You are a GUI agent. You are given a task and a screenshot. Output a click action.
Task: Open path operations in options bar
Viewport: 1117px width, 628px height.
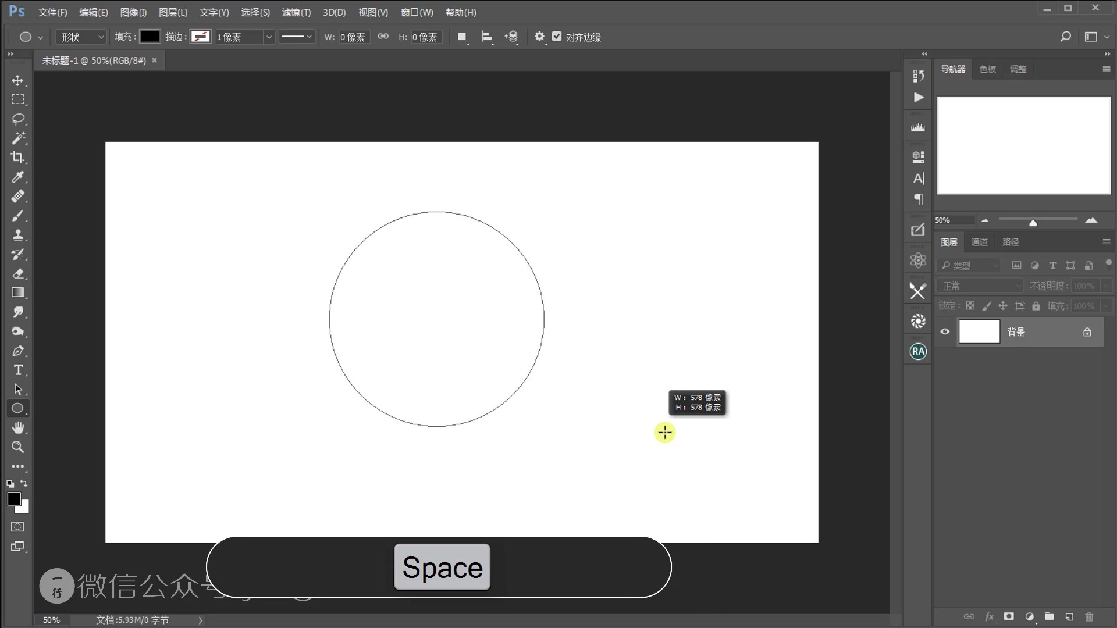point(462,37)
